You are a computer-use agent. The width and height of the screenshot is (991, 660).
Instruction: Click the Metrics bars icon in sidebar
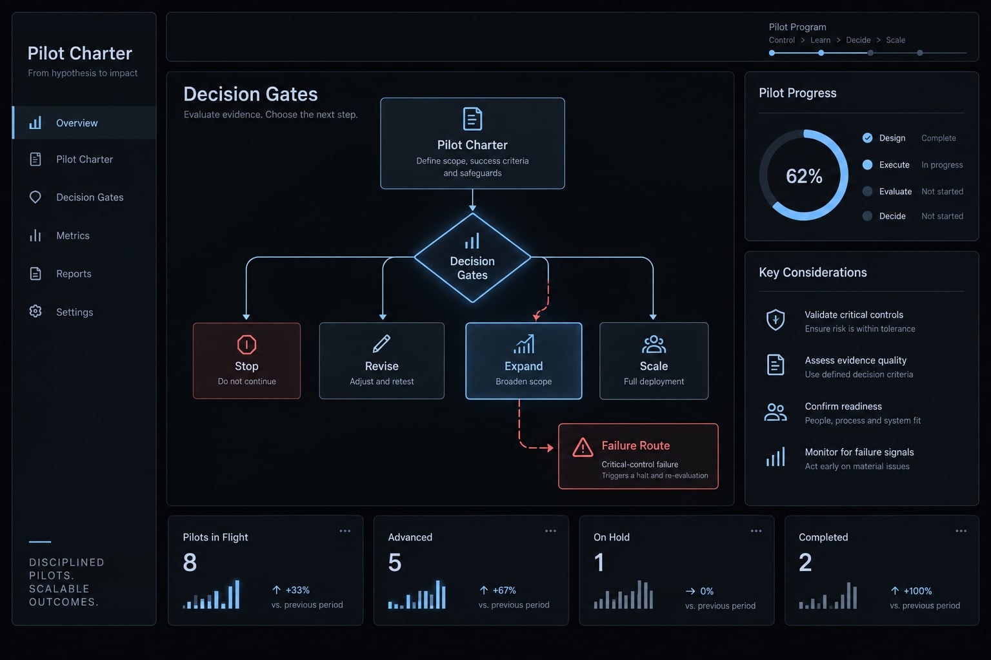pyautogui.click(x=35, y=235)
